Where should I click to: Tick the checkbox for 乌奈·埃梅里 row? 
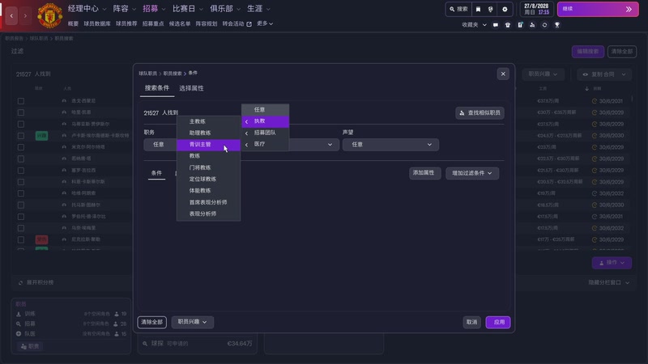click(21, 228)
